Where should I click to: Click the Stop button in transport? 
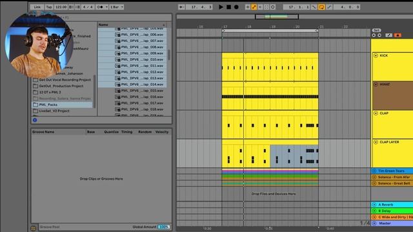(x=228, y=7)
